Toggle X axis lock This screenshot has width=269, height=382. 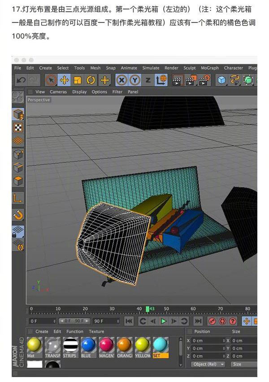(x=121, y=80)
